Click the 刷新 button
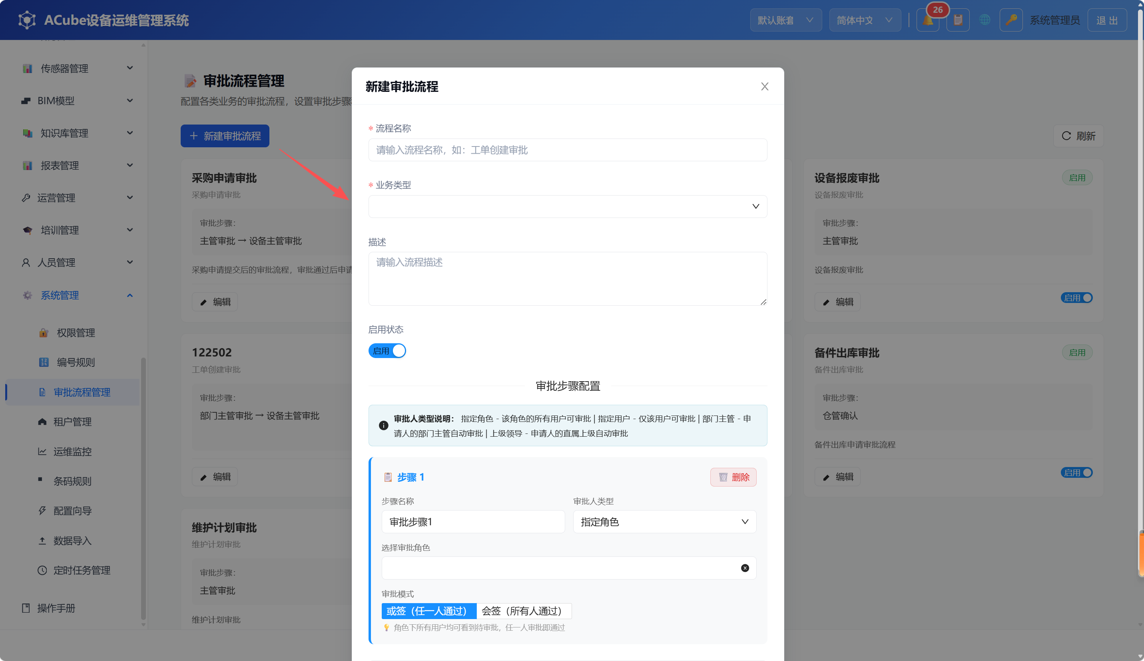 point(1078,136)
